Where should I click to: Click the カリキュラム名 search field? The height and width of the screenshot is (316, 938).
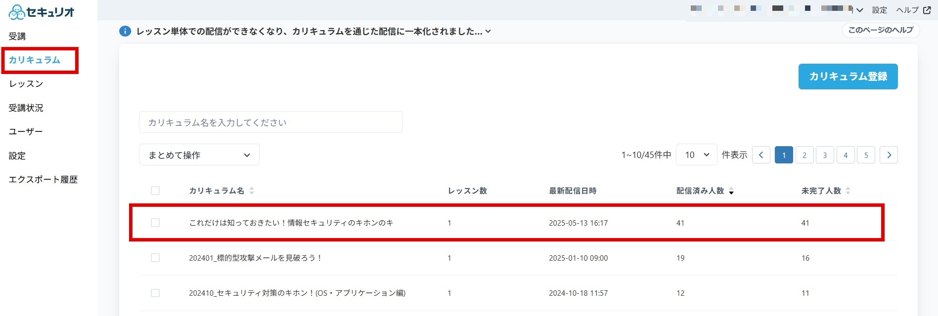270,122
